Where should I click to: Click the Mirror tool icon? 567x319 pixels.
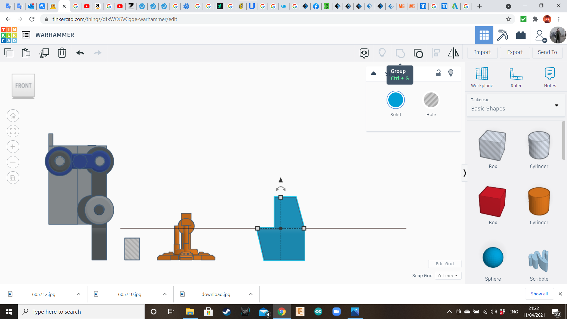[x=453, y=53]
